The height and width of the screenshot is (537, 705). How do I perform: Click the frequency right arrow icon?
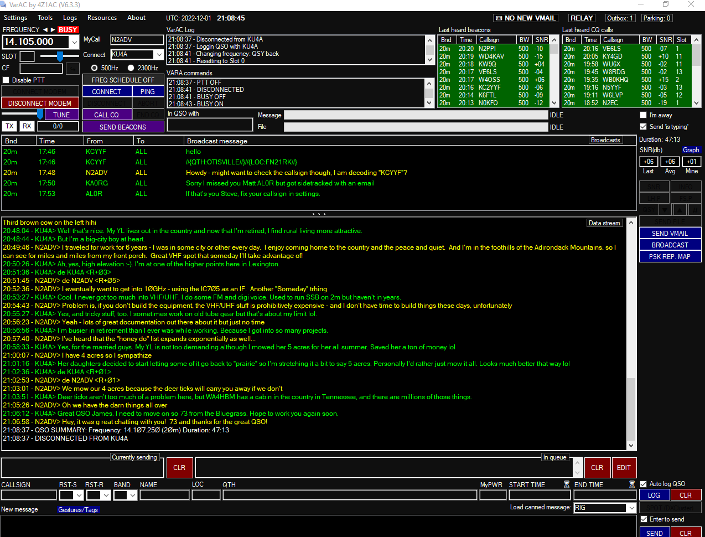click(53, 30)
